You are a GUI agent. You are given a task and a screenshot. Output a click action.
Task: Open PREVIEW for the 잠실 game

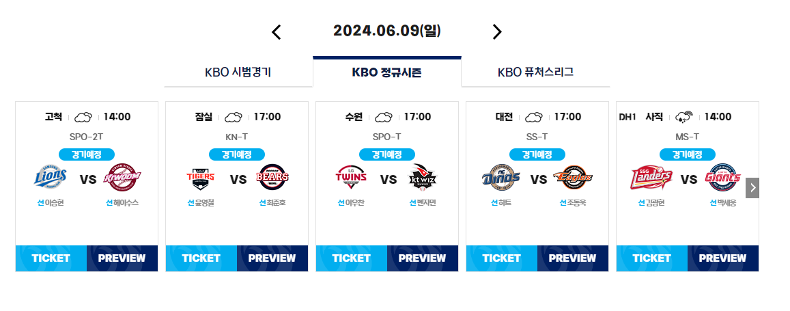(272, 258)
